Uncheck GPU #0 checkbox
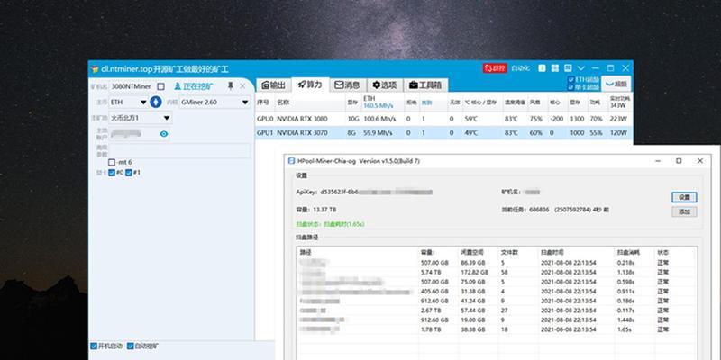This screenshot has height=360, width=721. [x=111, y=173]
